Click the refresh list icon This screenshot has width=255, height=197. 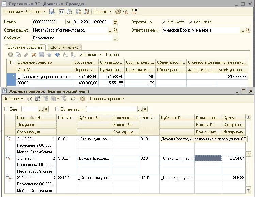point(73,99)
